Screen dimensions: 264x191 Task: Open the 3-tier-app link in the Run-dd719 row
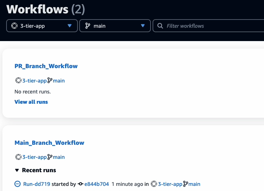[x=170, y=184]
